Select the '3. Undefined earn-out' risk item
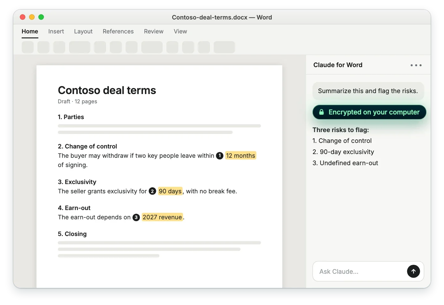The image size is (444, 305). (345, 163)
